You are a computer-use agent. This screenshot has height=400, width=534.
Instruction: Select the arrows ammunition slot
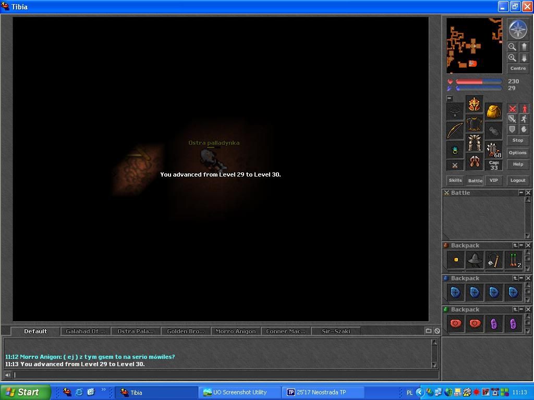(493, 150)
